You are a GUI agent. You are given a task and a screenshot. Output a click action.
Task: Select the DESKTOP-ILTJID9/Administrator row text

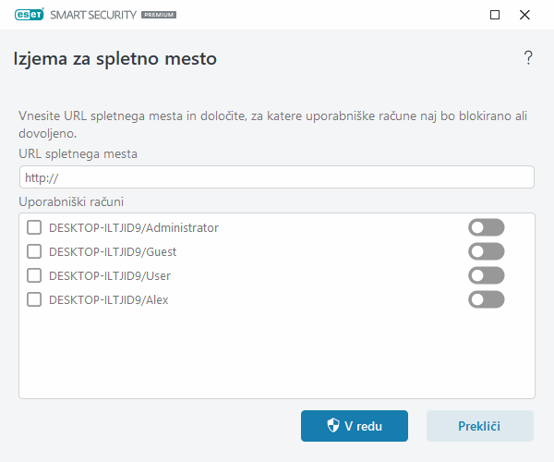[x=134, y=228]
